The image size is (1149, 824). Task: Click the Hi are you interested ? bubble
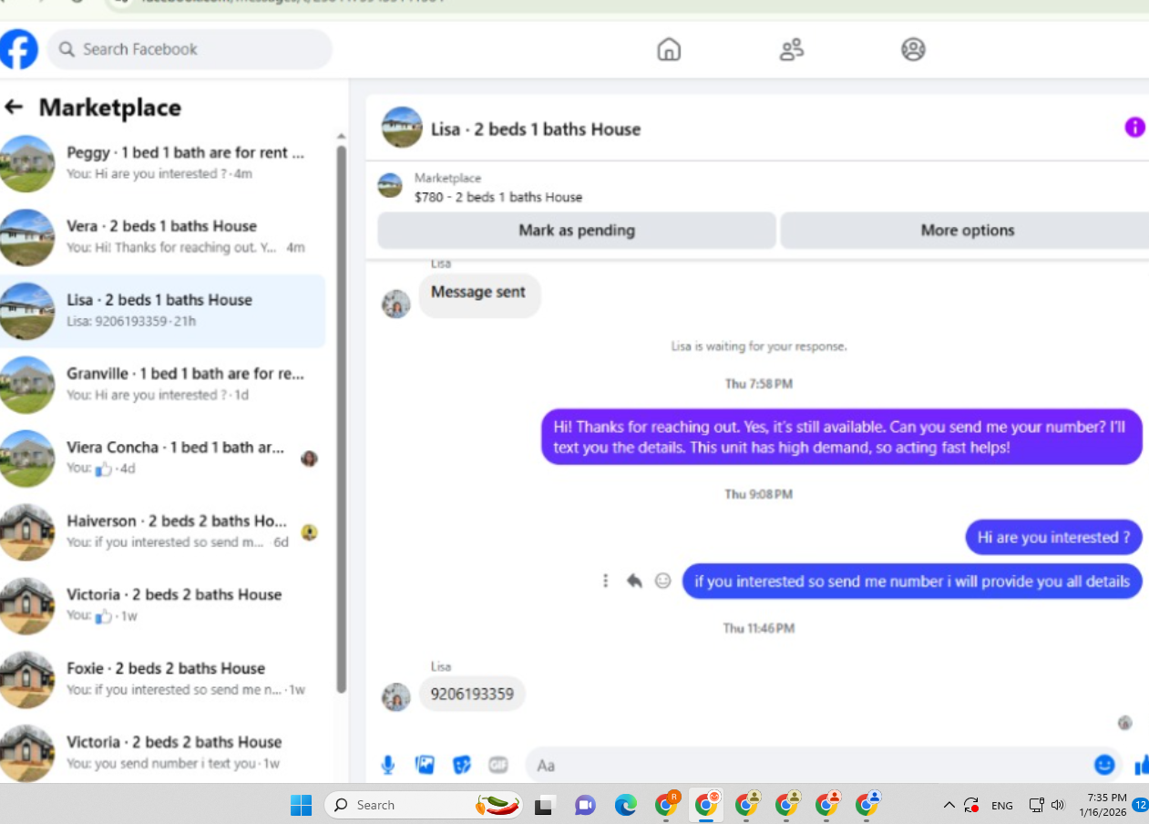(1053, 538)
